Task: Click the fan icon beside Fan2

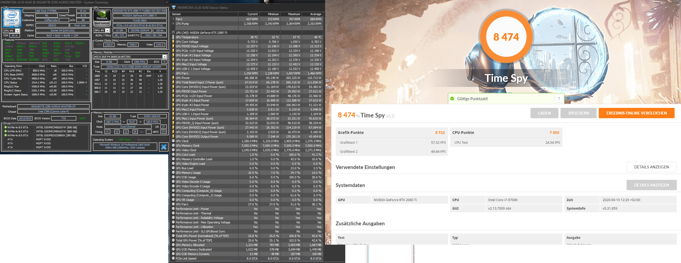Action: coord(173,19)
